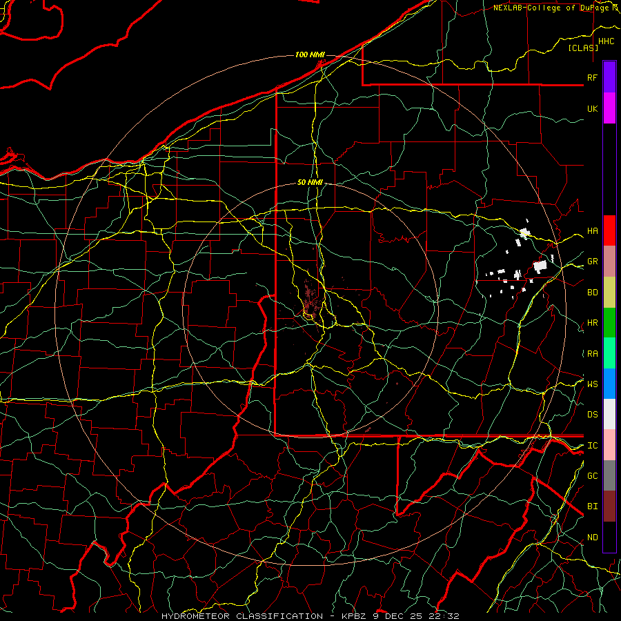Pick the HR green legend swatch
Image resolution: width=621 pixels, height=621 pixels.
(x=609, y=322)
